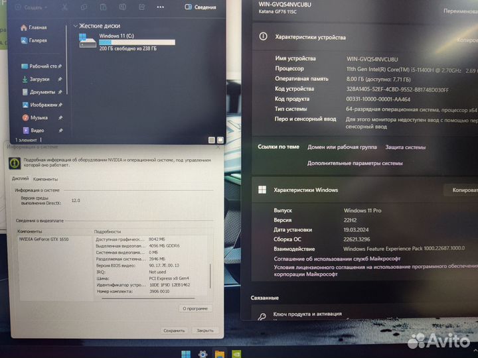Collapse the Жесткие диски group chevron
Screen dimensions: 478x358
click(76, 26)
